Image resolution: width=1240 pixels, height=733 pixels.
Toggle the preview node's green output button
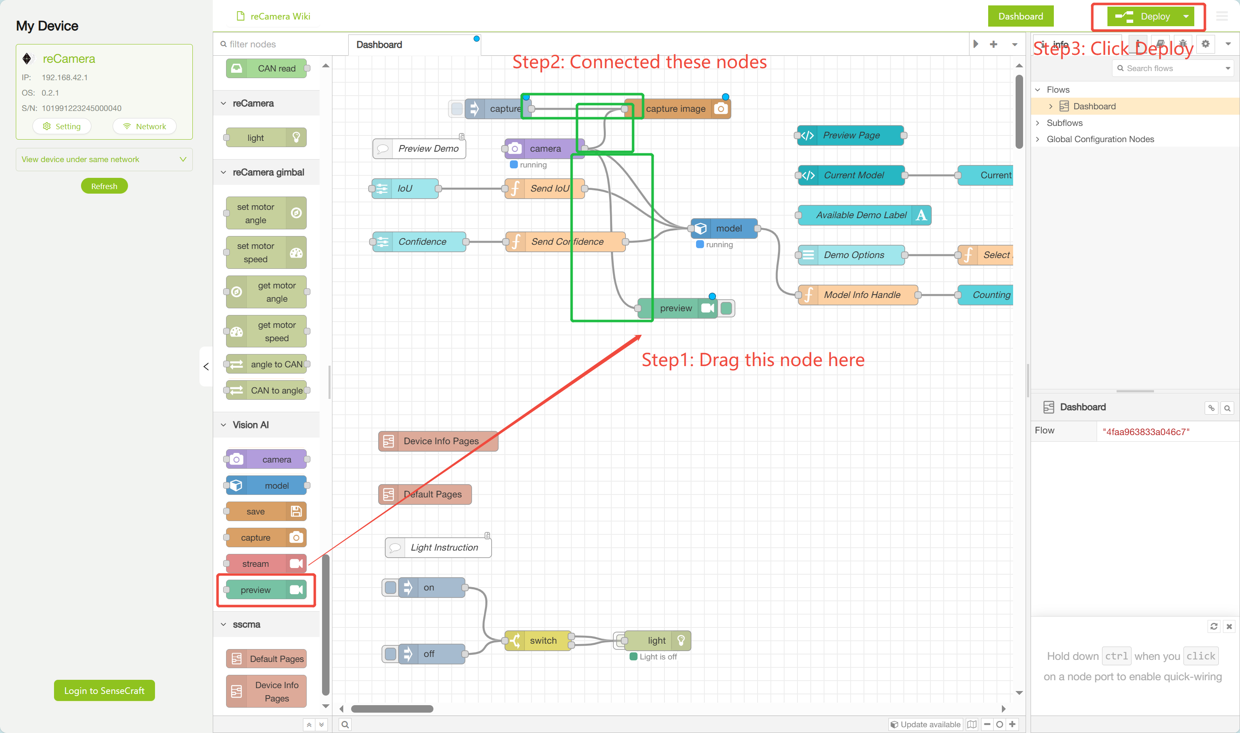click(726, 308)
